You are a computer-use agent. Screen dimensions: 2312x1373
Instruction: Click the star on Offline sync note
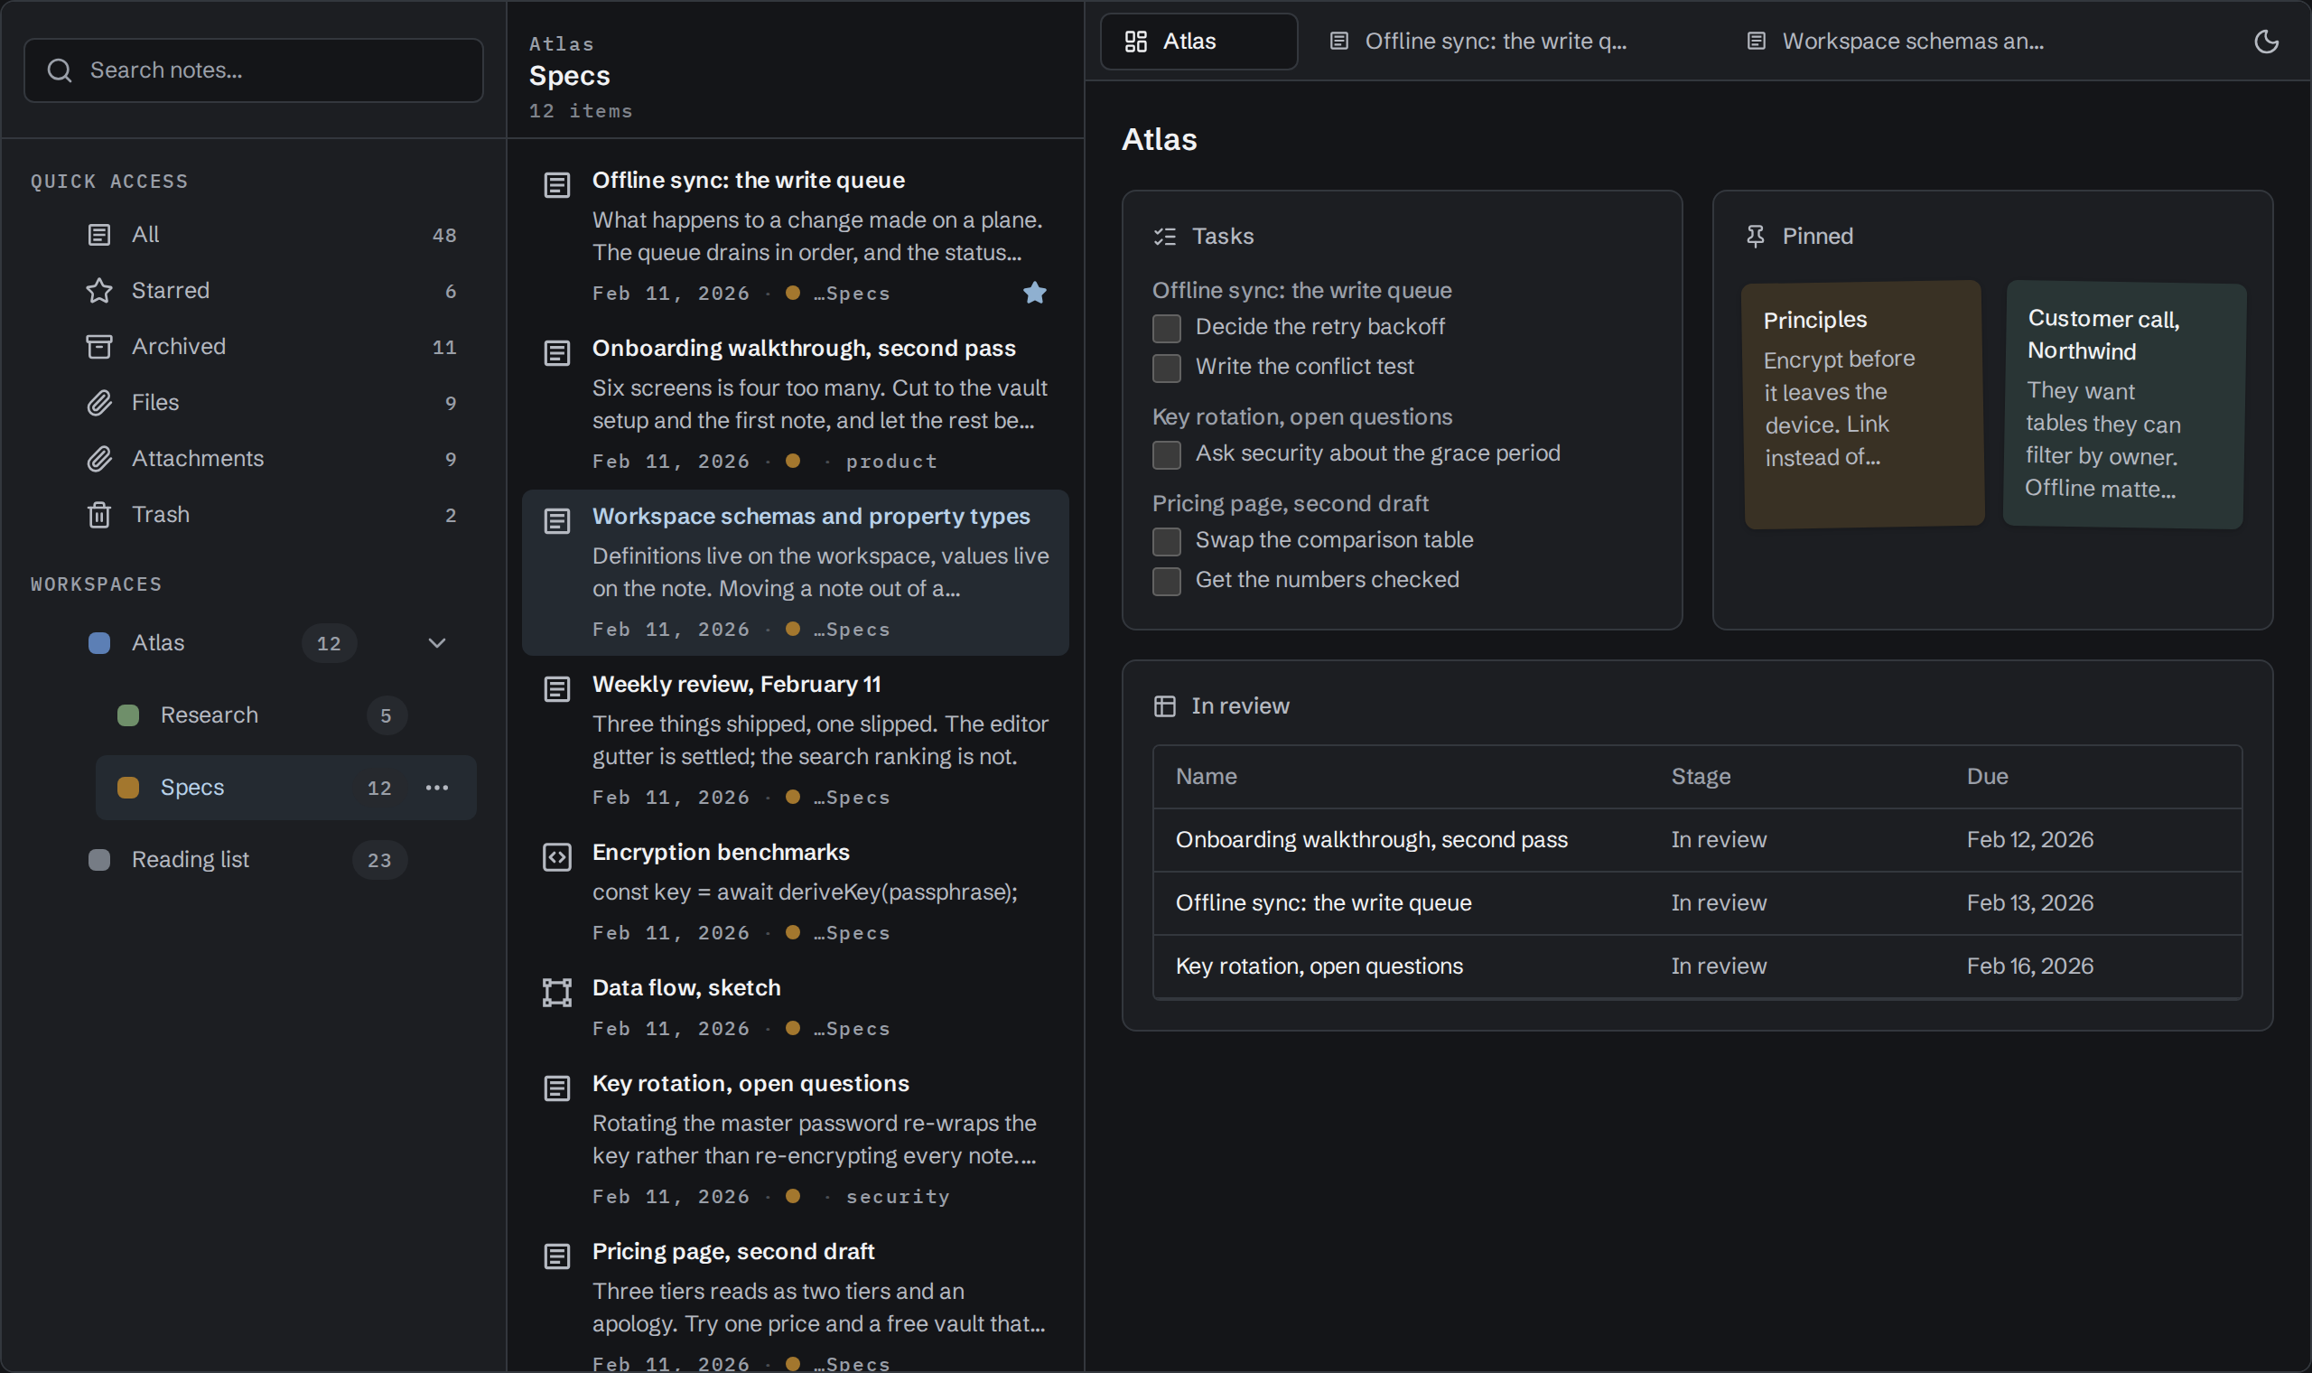1035,294
